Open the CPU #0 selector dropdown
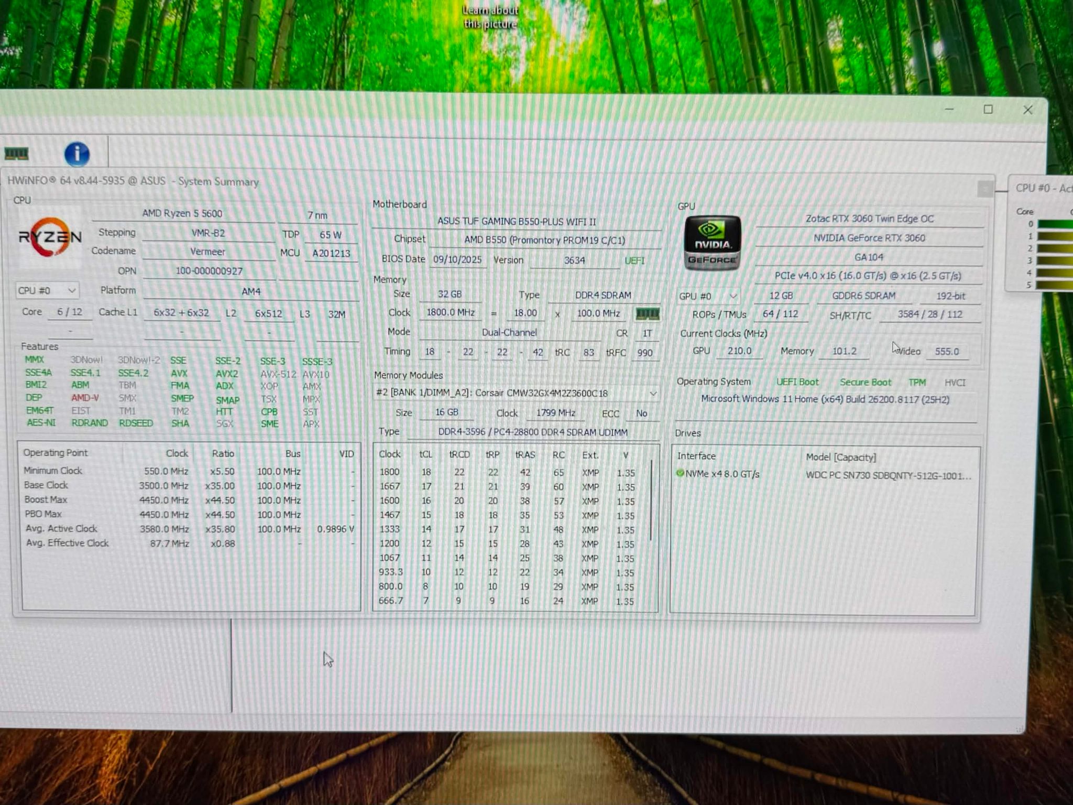 pos(47,290)
